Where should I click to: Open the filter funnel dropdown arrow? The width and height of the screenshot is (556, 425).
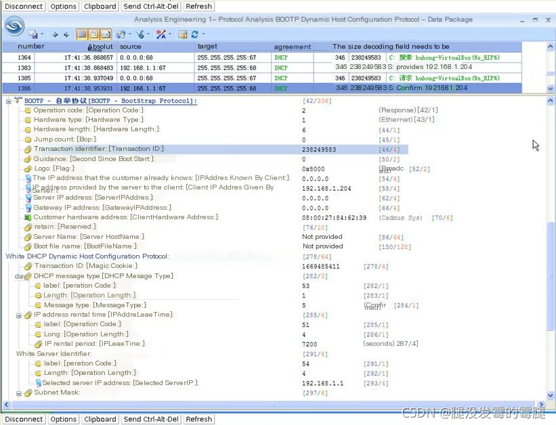pyautogui.click(x=148, y=35)
